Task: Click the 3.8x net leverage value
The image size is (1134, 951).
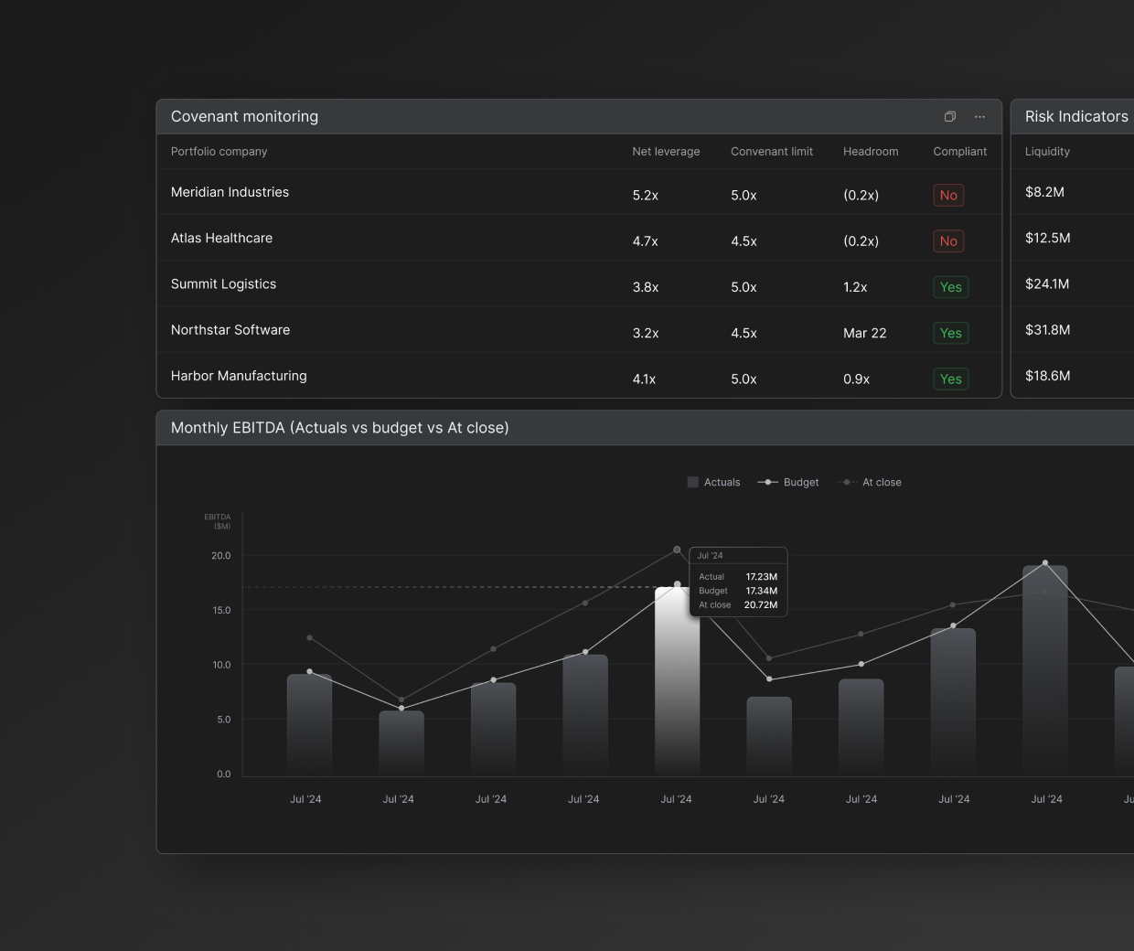Action: [x=645, y=287]
